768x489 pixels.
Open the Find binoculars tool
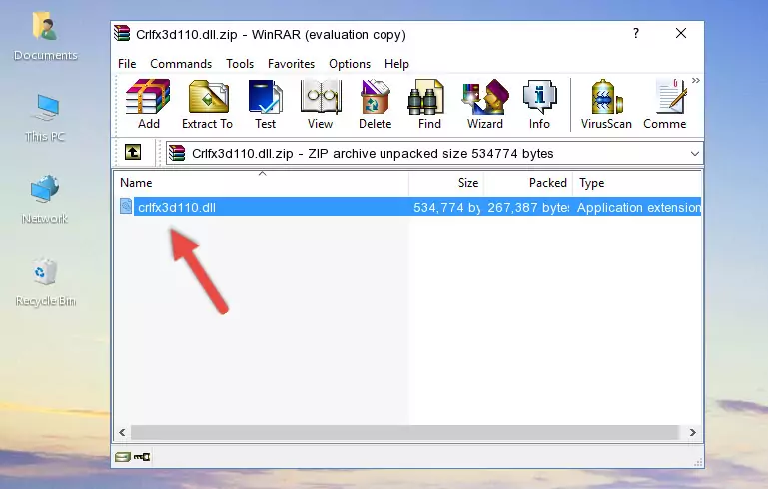[x=429, y=104]
